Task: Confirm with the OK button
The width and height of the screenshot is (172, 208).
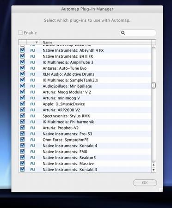Action: point(145,183)
